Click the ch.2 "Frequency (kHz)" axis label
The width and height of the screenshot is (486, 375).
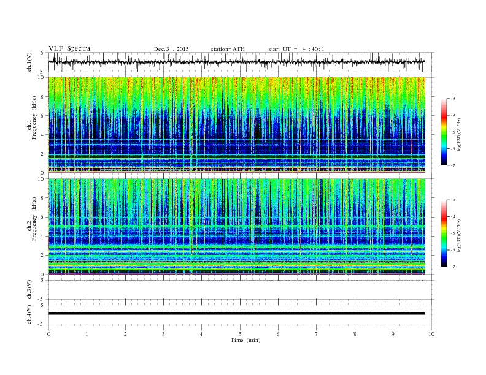[34, 219]
